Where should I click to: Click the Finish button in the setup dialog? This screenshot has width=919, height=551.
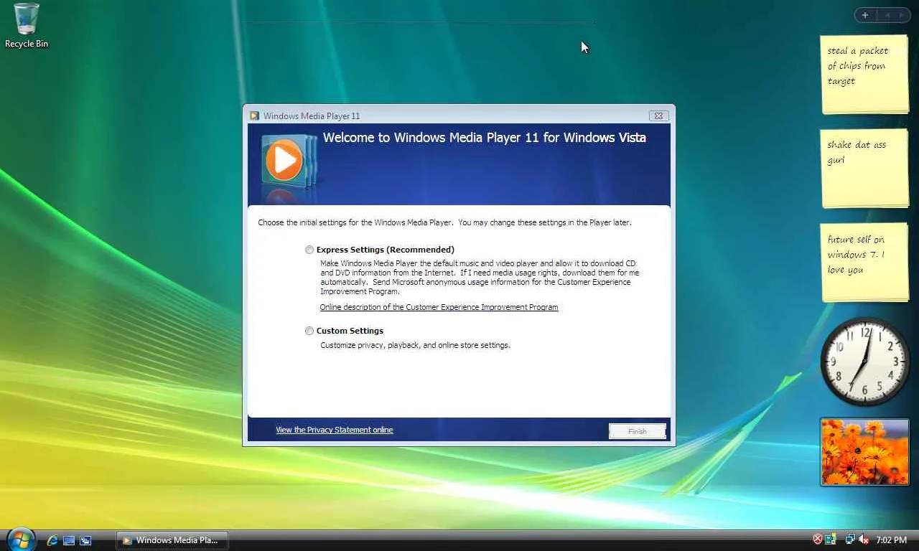[x=638, y=431]
